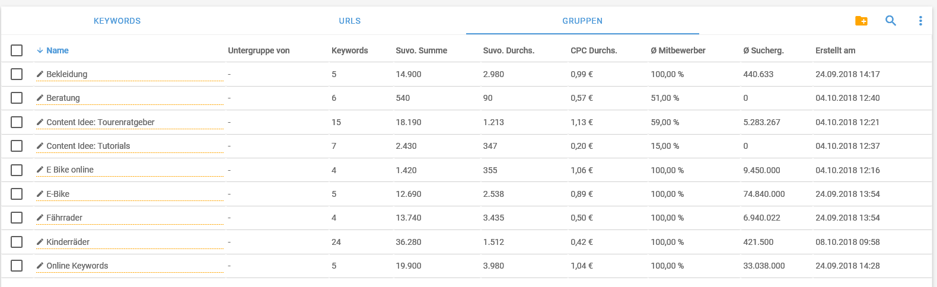Click the pencil icon next to Online Keywords
Viewport: 937px width, 287px height.
40,266
